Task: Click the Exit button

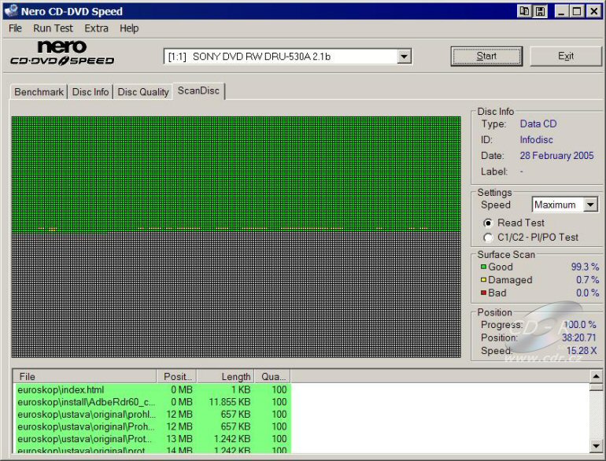Action: pos(566,57)
